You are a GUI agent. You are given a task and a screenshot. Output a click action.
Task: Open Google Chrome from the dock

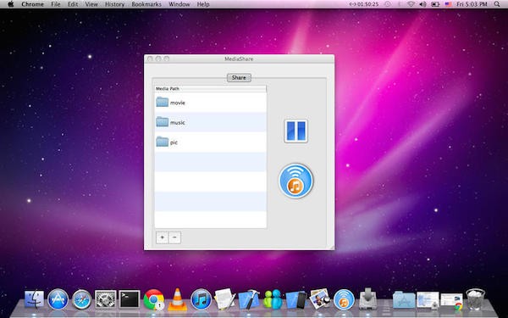click(x=153, y=299)
